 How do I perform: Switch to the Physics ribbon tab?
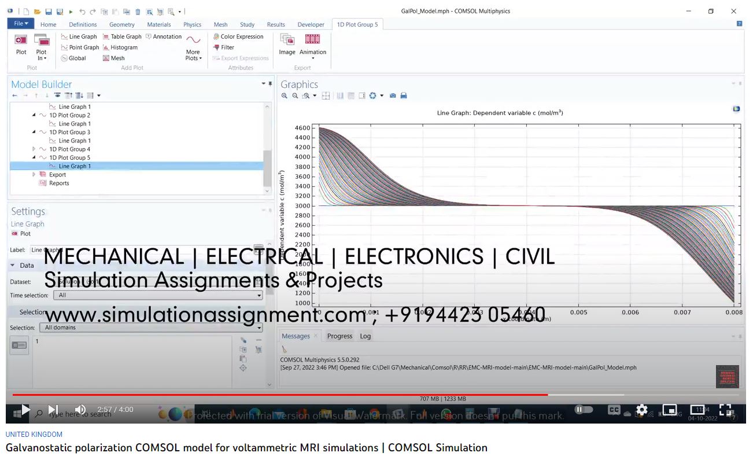coord(193,24)
